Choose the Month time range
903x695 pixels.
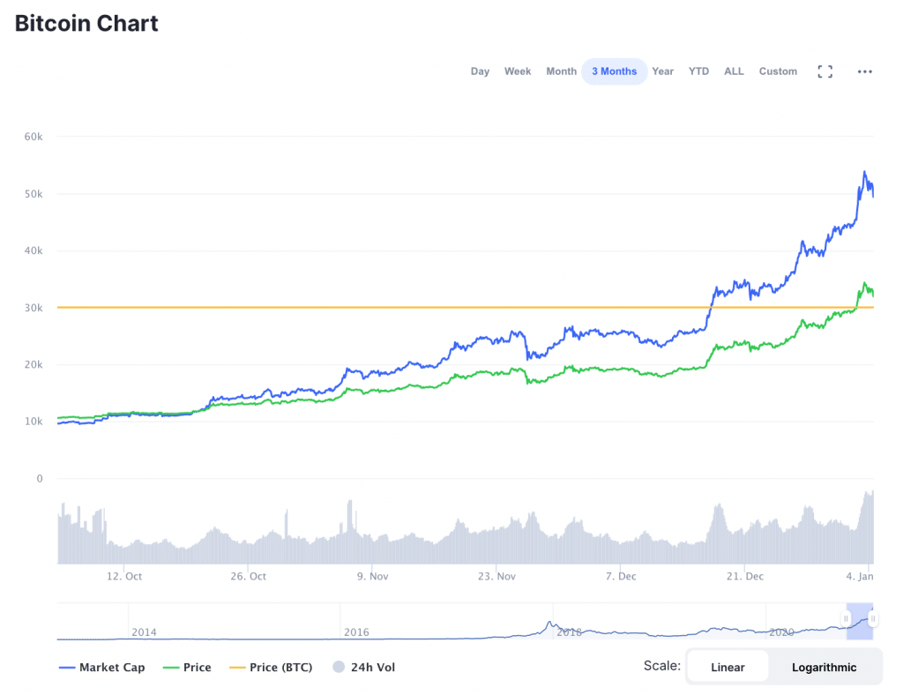click(561, 71)
